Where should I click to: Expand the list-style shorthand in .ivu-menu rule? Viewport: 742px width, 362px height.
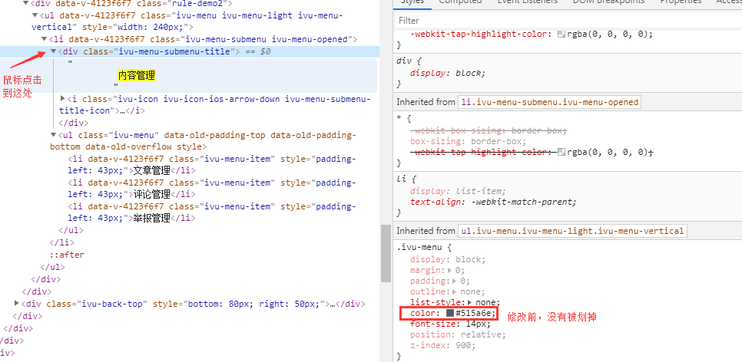[470, 302]
